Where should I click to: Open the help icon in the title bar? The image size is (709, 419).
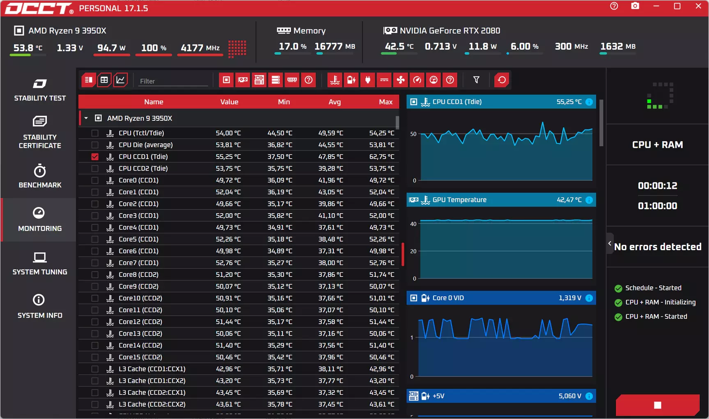click(x=614, y=6)
